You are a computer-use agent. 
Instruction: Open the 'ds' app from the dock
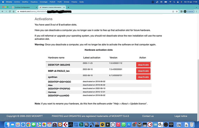point(160,125)
